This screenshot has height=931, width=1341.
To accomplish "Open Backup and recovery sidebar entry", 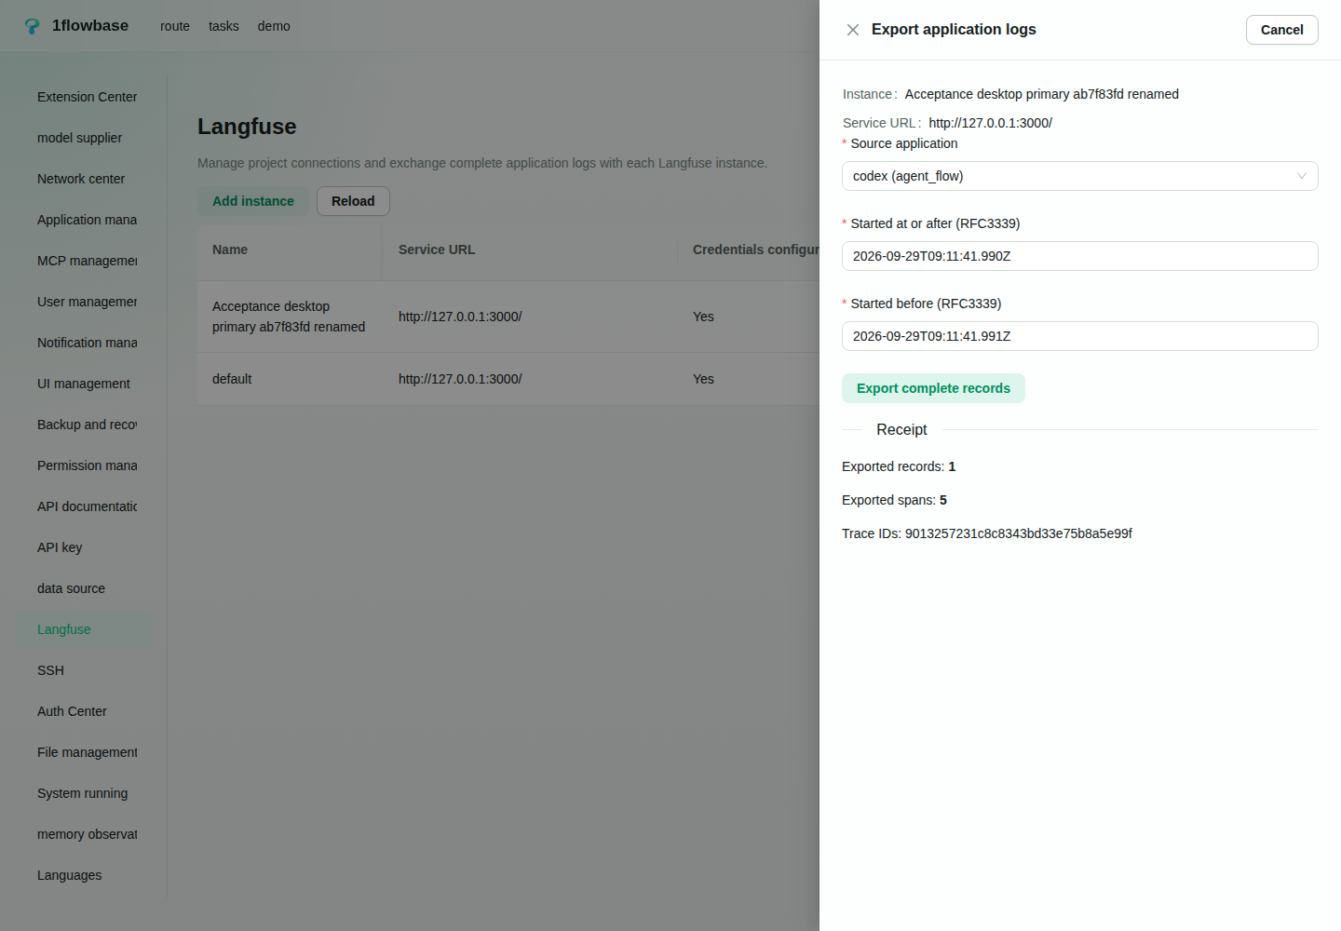I will (x=84, y=425).
